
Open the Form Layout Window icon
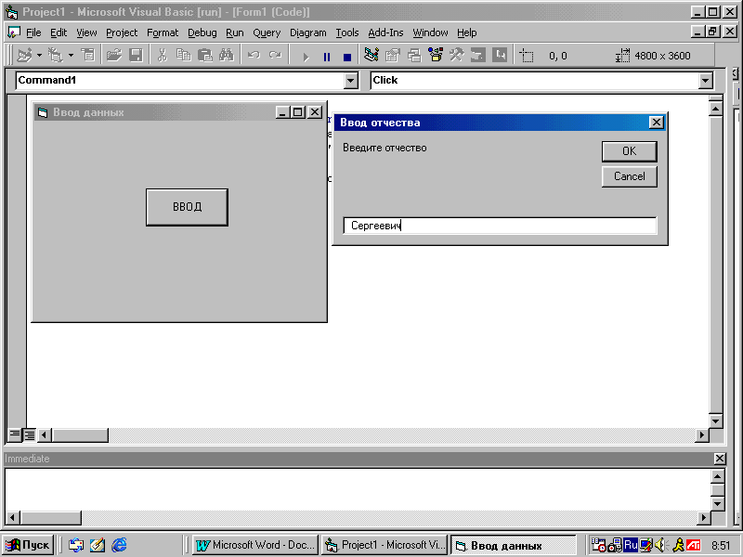click(x=414, y=56)
